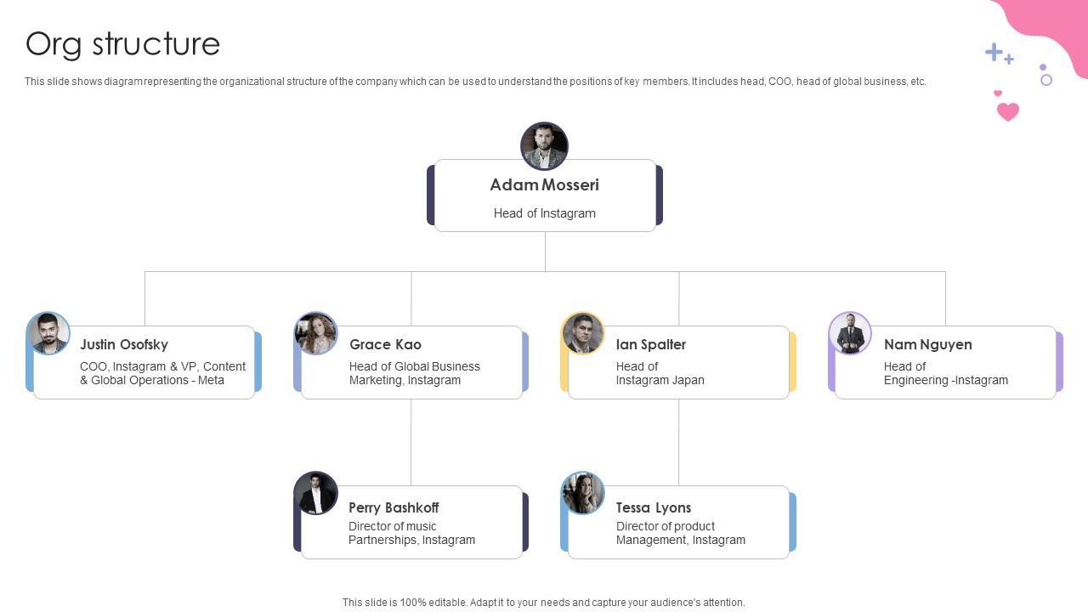Click the Ian Spalter name label

(x=651, y=344)
